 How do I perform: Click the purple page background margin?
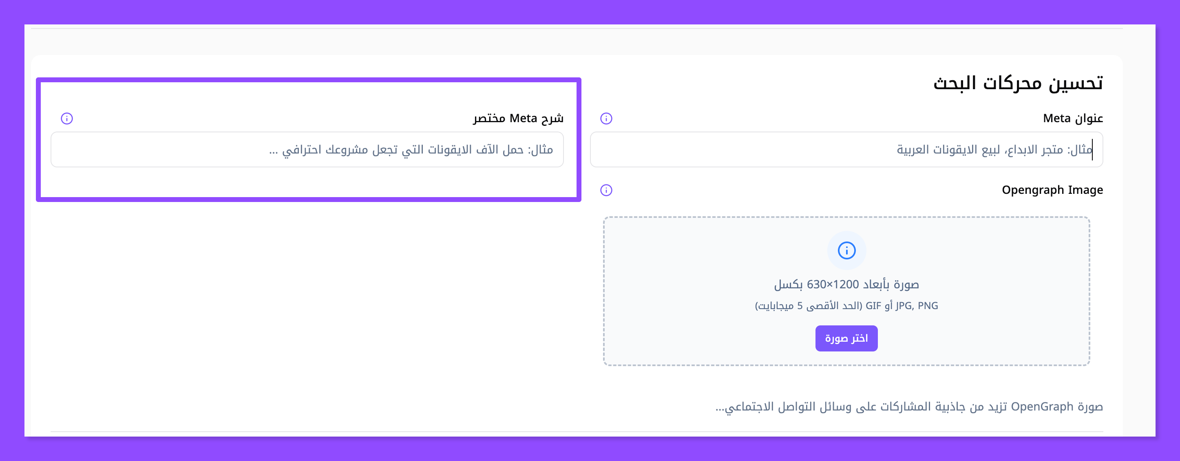tap(590, 11)
